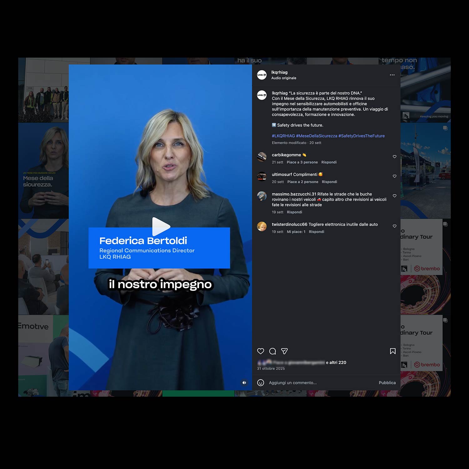Open carbikegomme's profile avatar

pos(262,157)
